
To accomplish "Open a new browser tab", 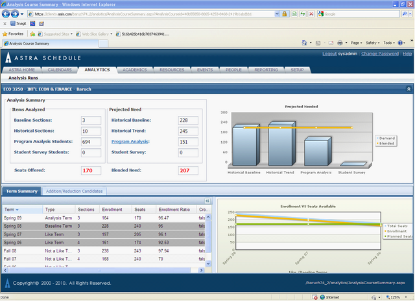I will coord(104,43).
